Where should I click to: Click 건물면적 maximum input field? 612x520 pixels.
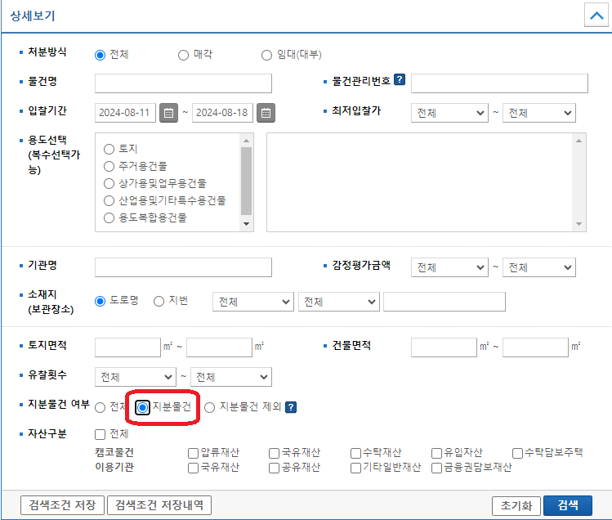pyautogui.click(x=535, y=347)
